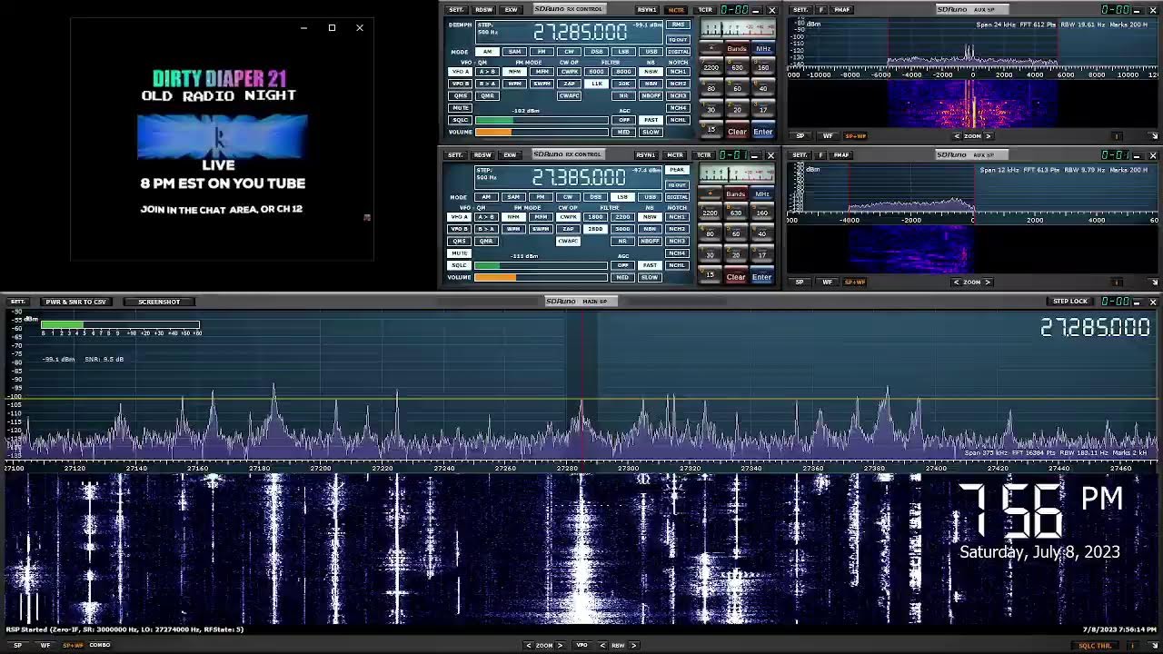Select SAM mode in the top RX Control
This screenshot has height=654, width=1163.
point(515,52)
